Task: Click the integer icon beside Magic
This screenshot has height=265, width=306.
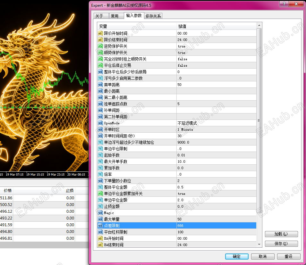Action: 100,213
